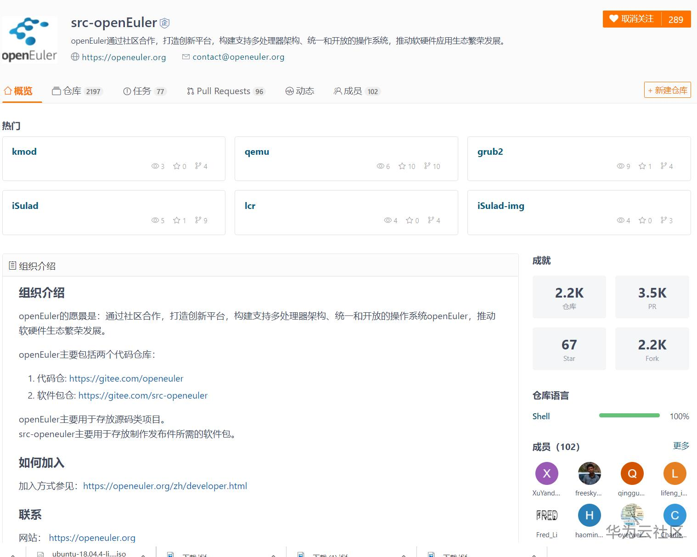Star the iSulad repository
This screenshot has height=557, width=697.
177,220
